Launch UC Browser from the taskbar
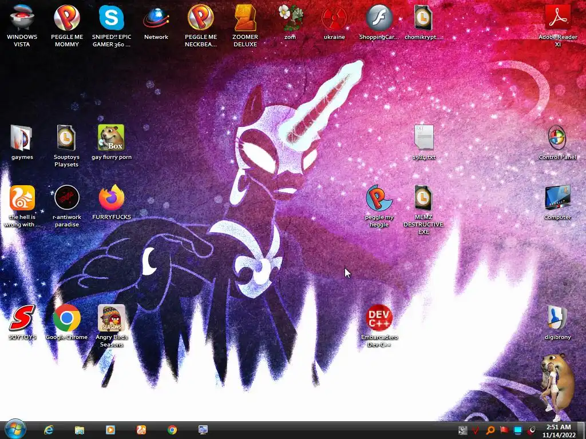 click(141, 430)
